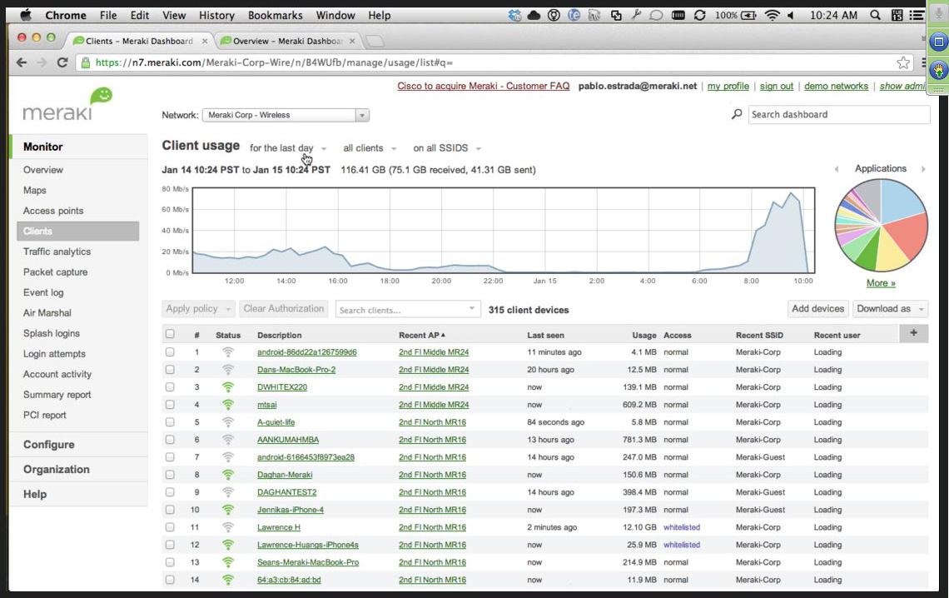Expand the Search clients dropdown arrow
Viewport: 949px width, 598px height.
coord(471,309)
